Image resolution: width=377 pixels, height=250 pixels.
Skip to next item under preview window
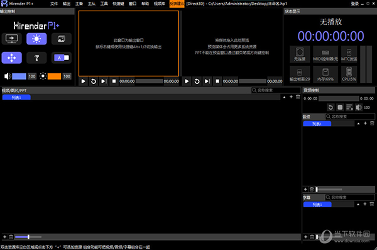click(x=207, y=81)
